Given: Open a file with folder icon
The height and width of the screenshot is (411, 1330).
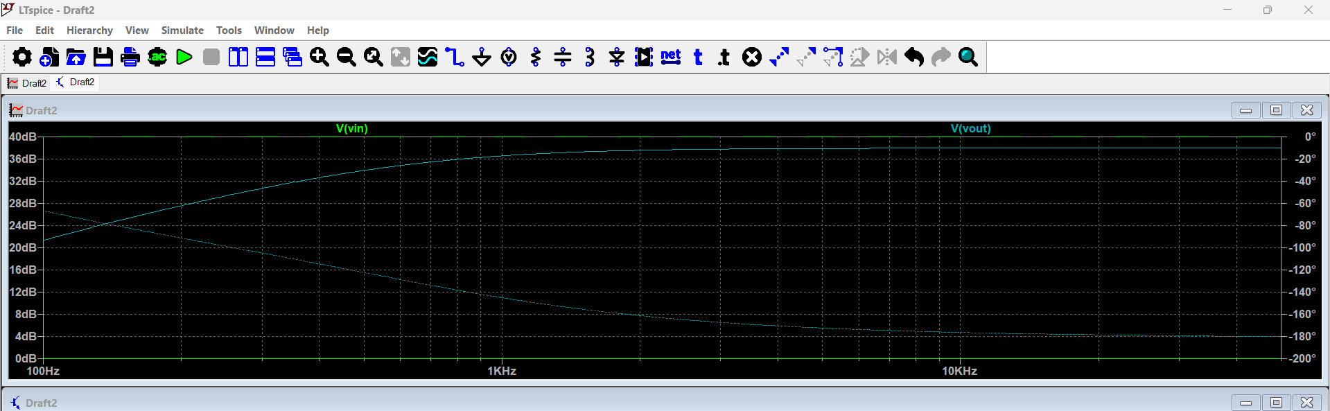Looking at the screenshot, I should coord(76,57).
